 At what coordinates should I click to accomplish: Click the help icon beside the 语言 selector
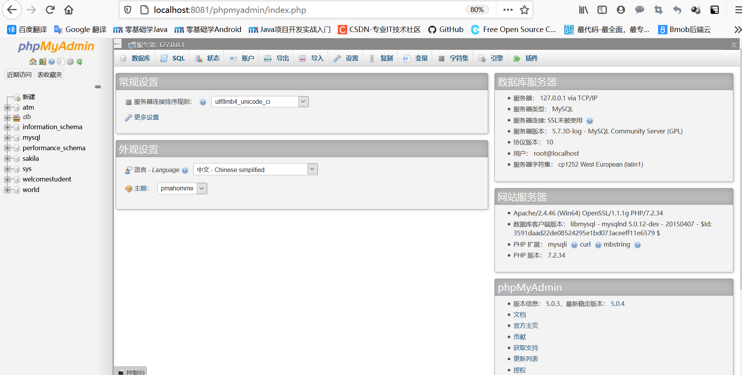(x=185, y=170)
